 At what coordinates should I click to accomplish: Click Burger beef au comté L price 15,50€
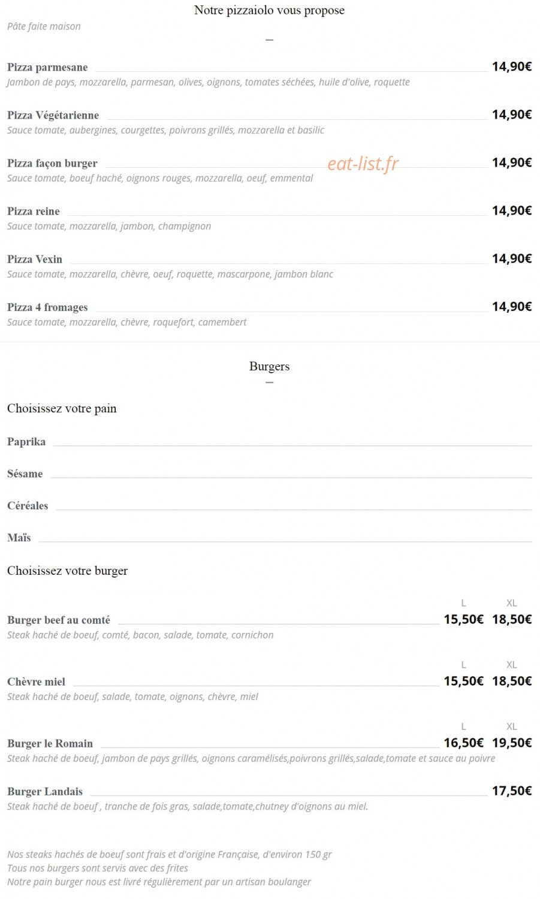[x=463, y=619]
